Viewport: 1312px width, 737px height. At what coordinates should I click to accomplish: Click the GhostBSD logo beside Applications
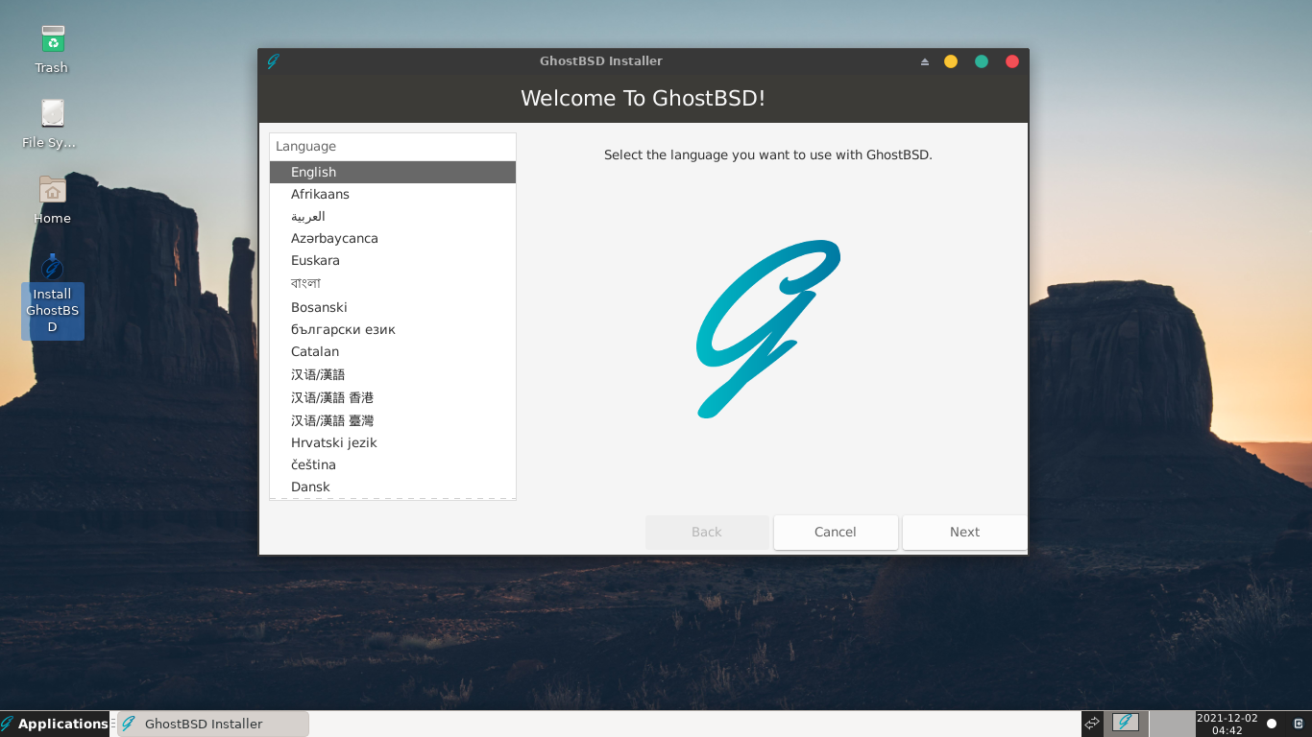click(x=8, y=724)
